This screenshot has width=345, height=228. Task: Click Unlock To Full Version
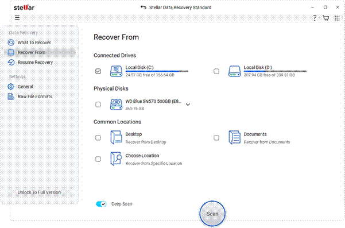39,192
